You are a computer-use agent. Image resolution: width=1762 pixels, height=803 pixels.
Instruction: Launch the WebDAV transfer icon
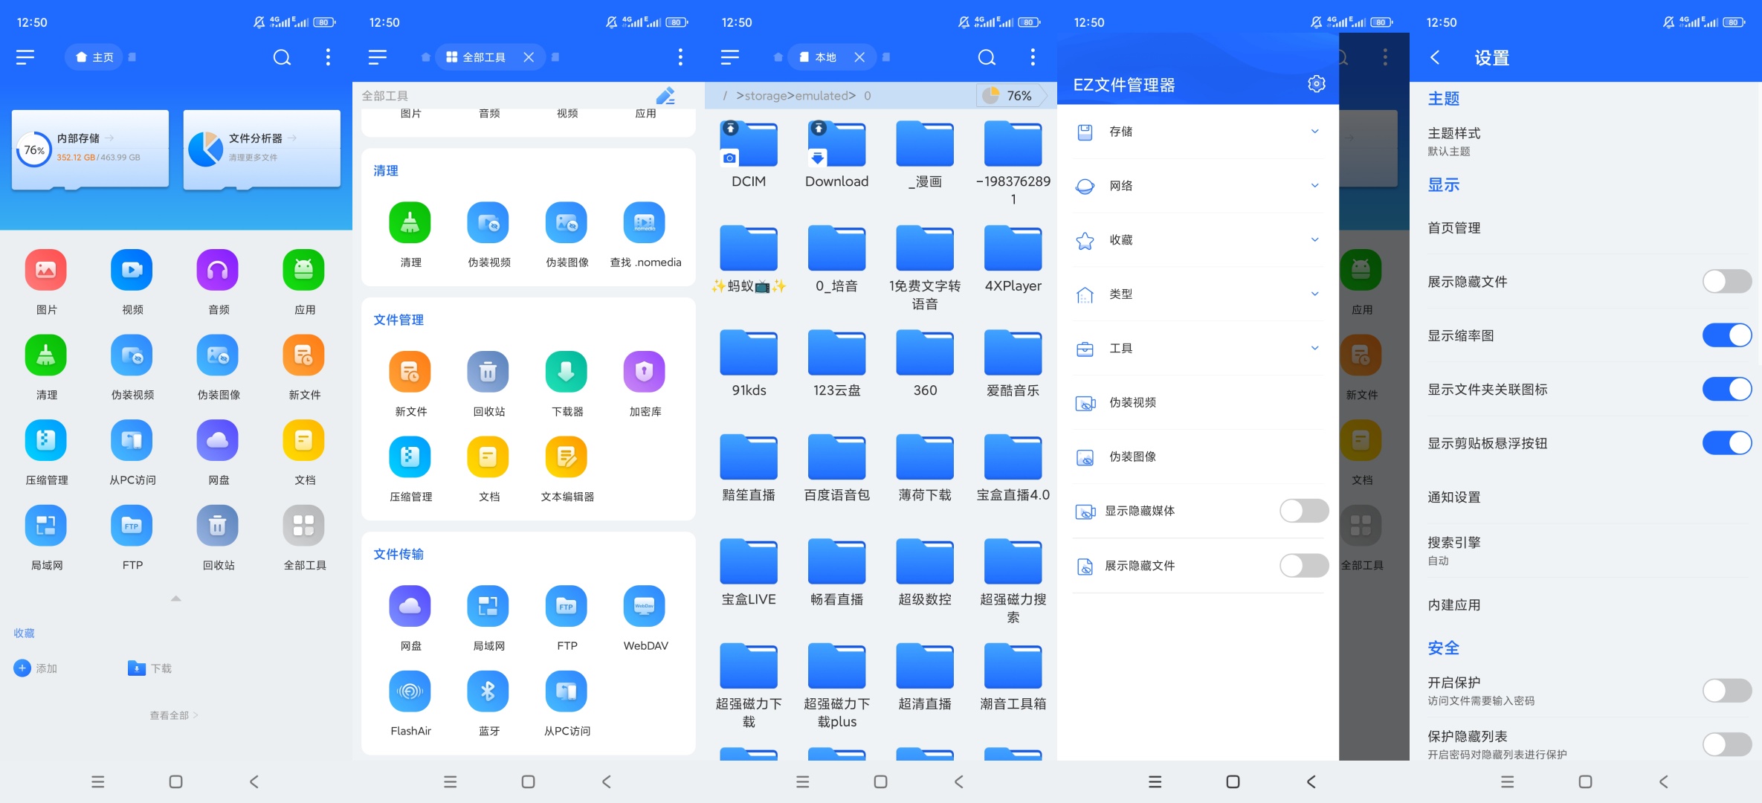click(x=645, y=606)
